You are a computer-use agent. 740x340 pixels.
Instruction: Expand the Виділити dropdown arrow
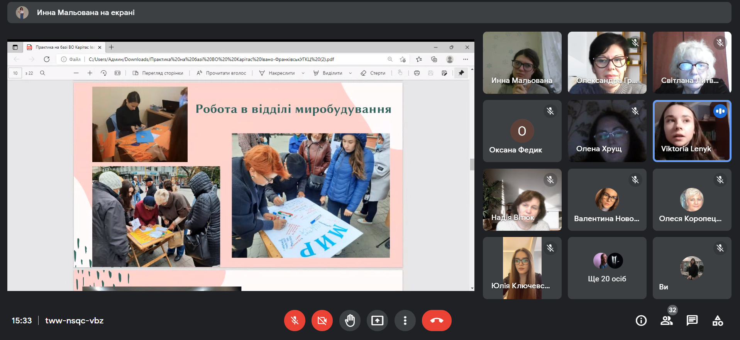[x=351, y=73]
